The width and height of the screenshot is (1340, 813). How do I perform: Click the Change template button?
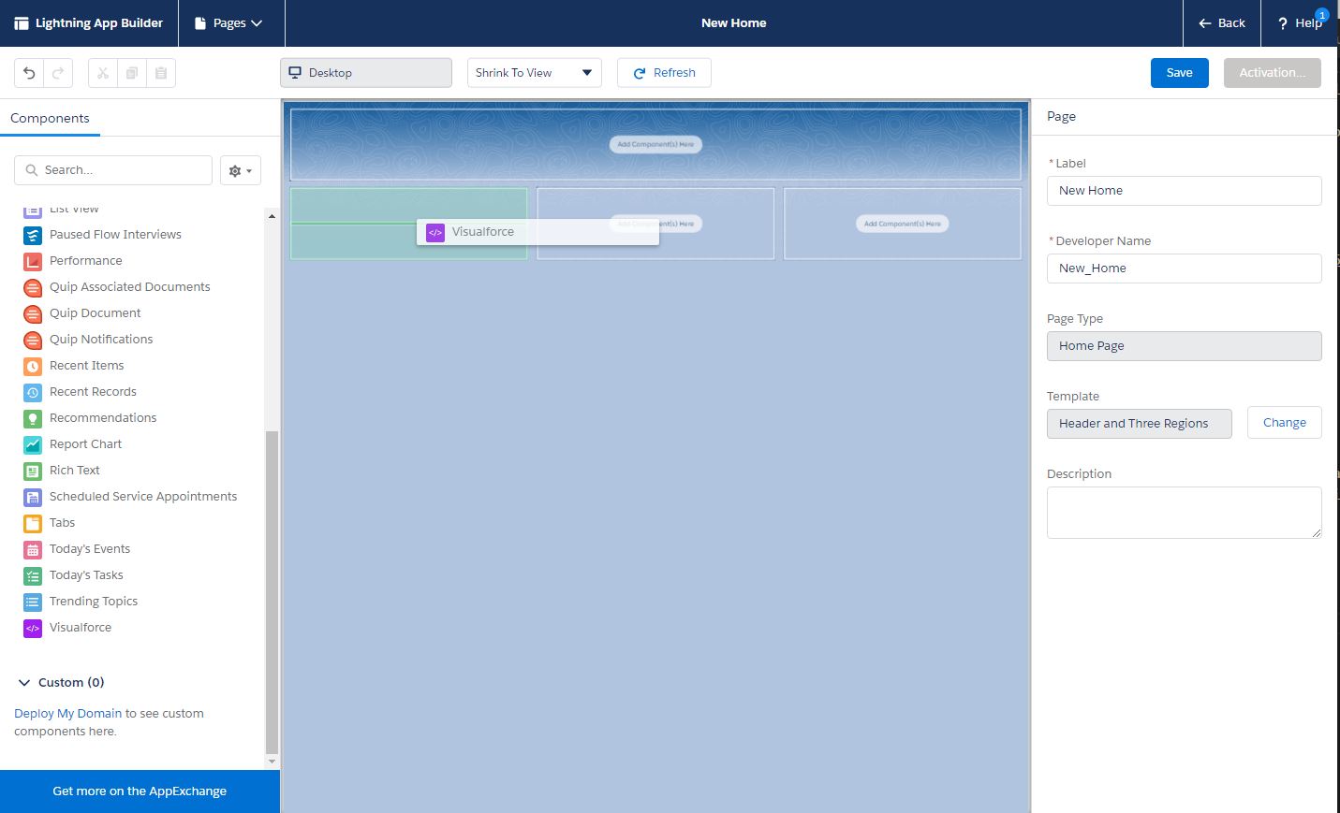click(1284, 423)
